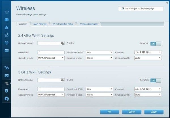Viewport: 170px width, 118px height.
Task: Click the Wireless Wi-Fi icon in sidebar
Action: pyautogui.click(x=7, y=83)
